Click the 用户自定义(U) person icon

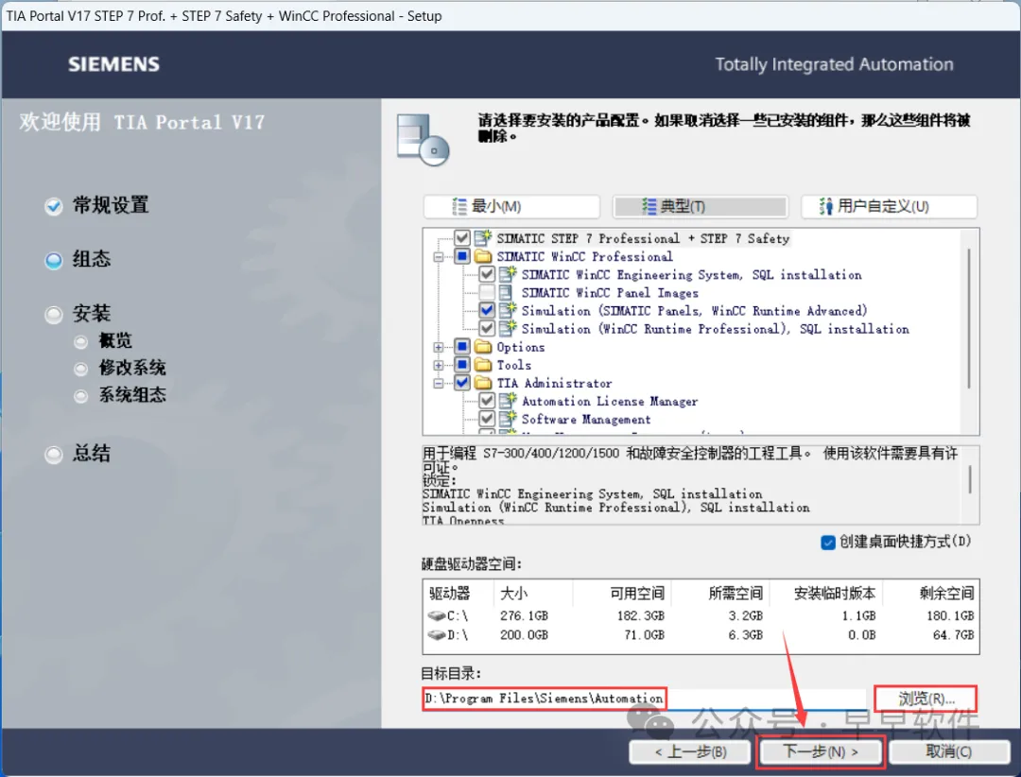(825, 206)
